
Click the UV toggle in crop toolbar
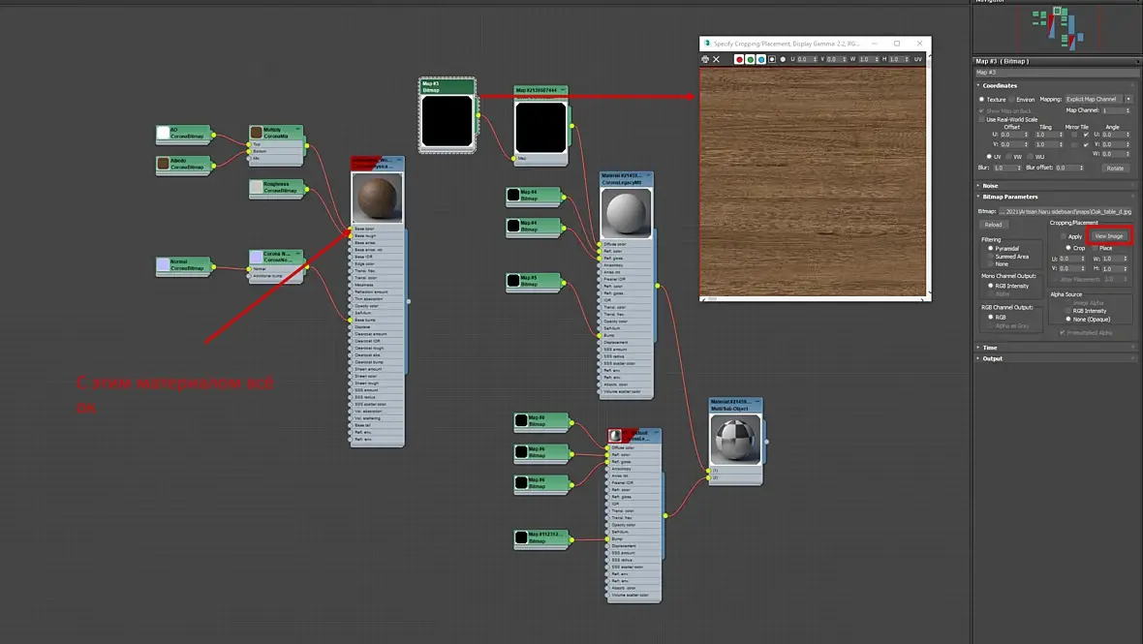point(917,59)
